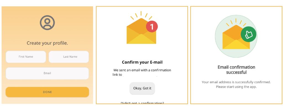Click into the Email input field
Viewport: 283px width, 112px height.
47,73
